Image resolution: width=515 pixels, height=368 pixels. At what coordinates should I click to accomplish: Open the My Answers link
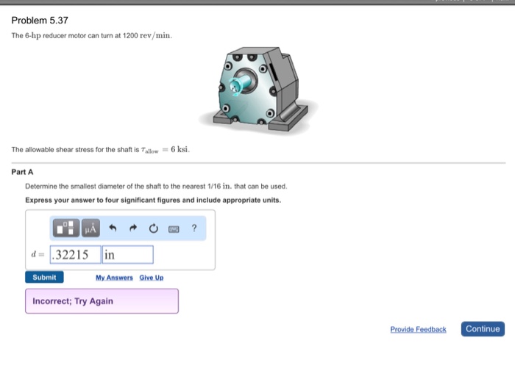pos(114,278)
